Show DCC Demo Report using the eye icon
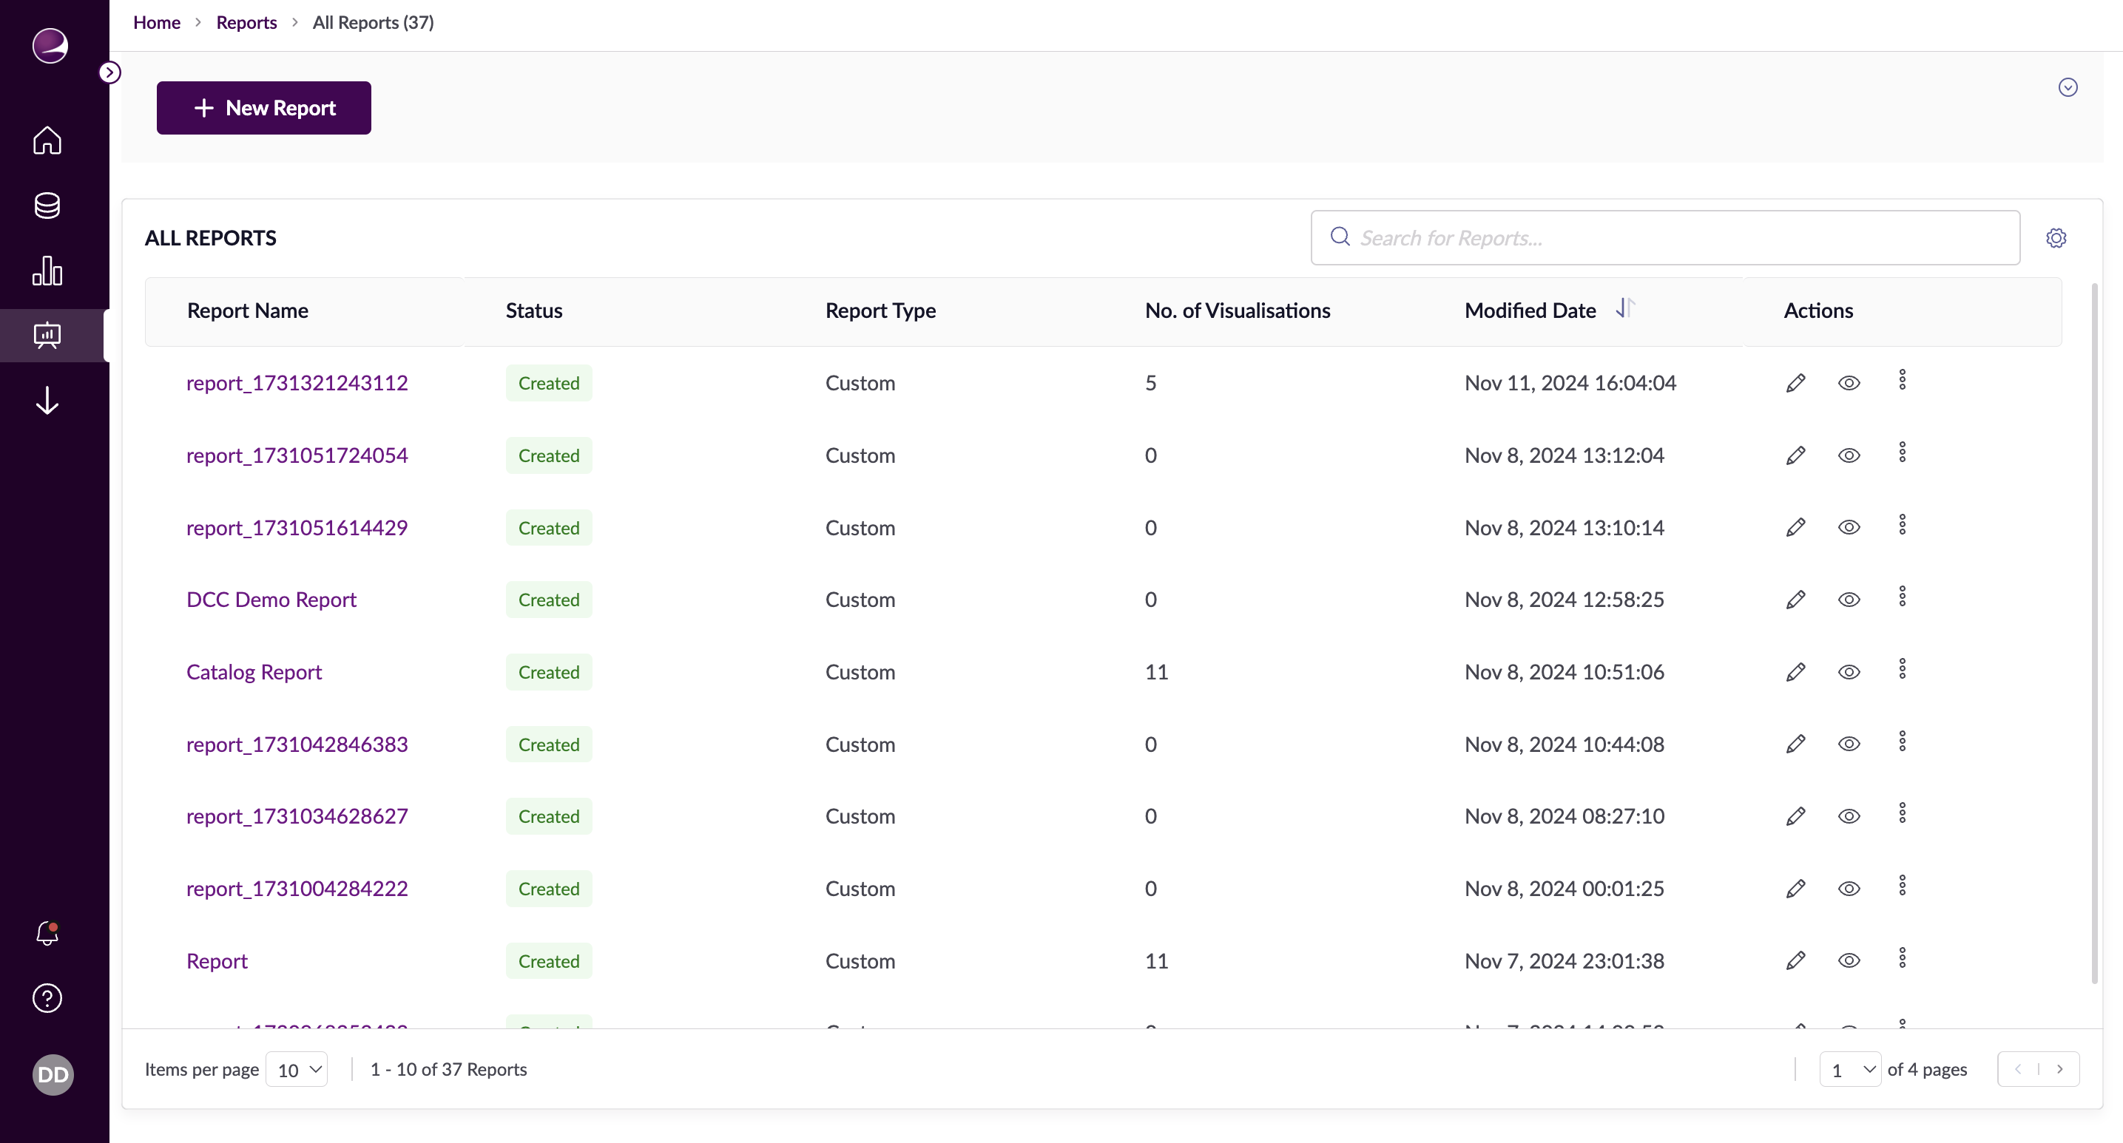Screen dimensions: 2123x1143 pos(1849,599)
